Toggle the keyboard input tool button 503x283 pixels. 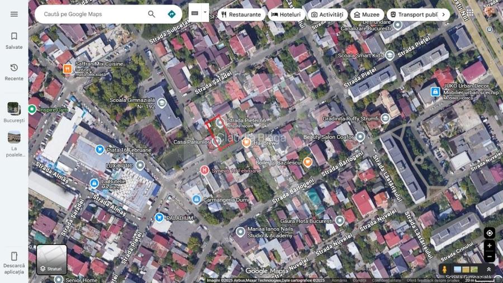coord(194,12)
